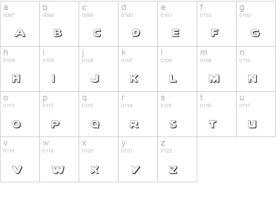
Task: Select the Z glyph in cell 0122
Action: tap(173, 170)
